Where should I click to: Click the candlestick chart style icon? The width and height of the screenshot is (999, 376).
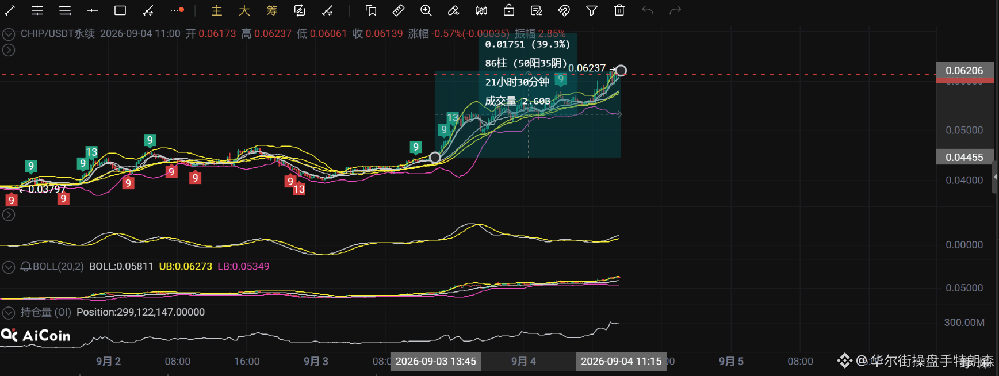pos(481,10)
